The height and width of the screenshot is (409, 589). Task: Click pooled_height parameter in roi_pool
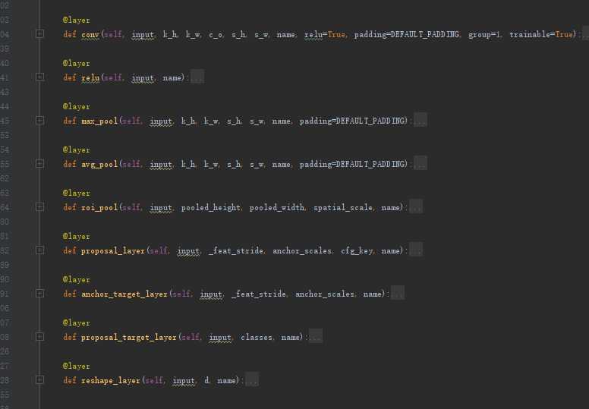pyautogui.click(x=211, y=207)
